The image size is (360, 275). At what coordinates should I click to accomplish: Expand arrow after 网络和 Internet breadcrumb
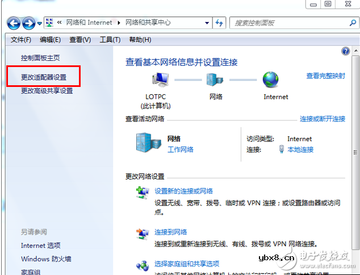(x=119, y=23)
